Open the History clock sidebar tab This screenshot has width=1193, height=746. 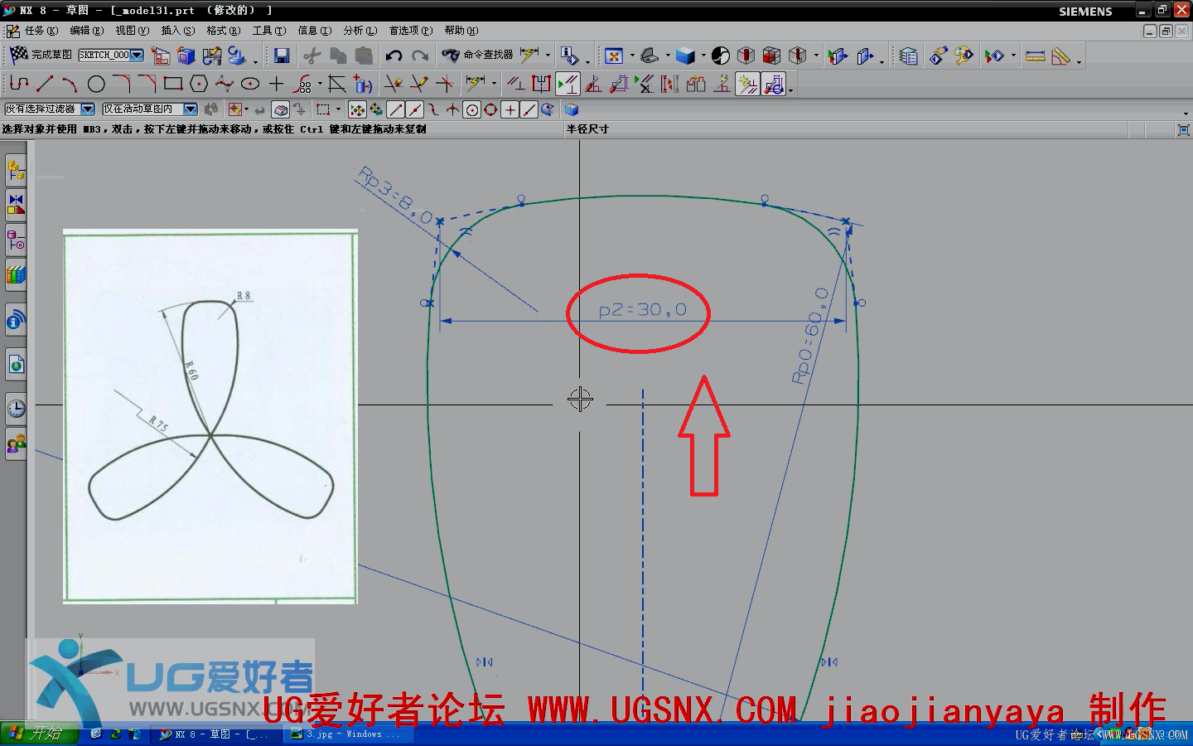tap(16, 409)
